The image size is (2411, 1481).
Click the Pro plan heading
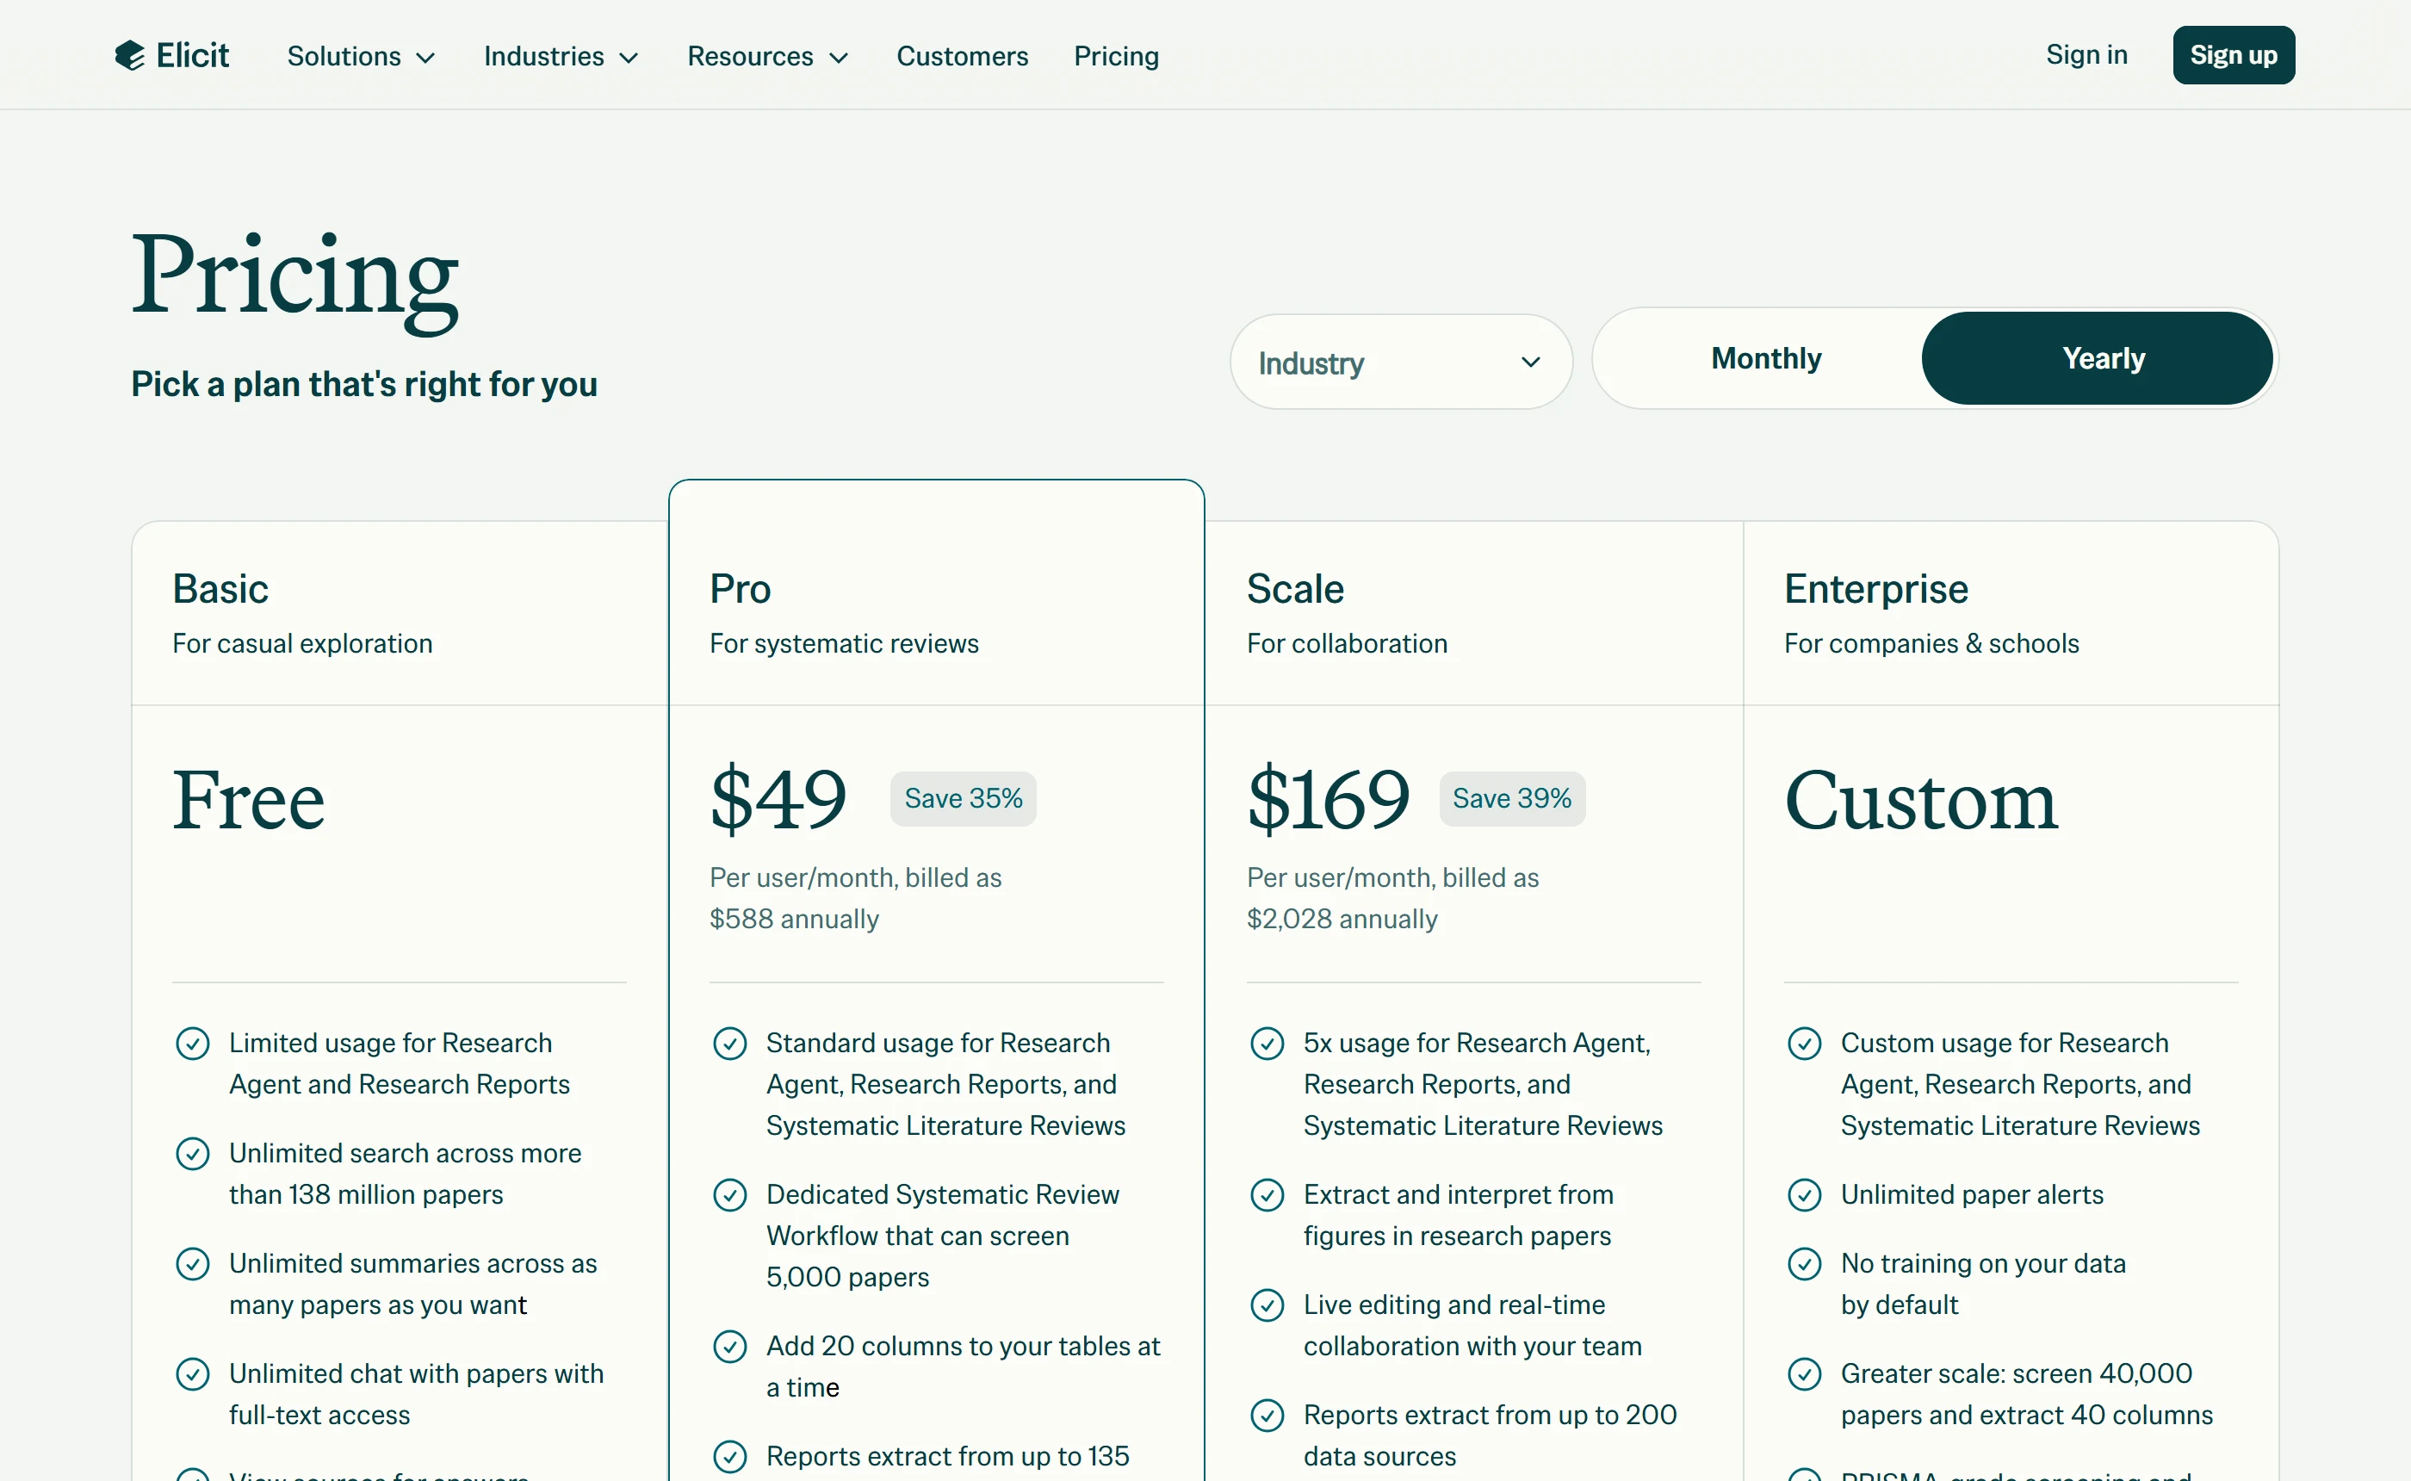[x=741, y=589]
